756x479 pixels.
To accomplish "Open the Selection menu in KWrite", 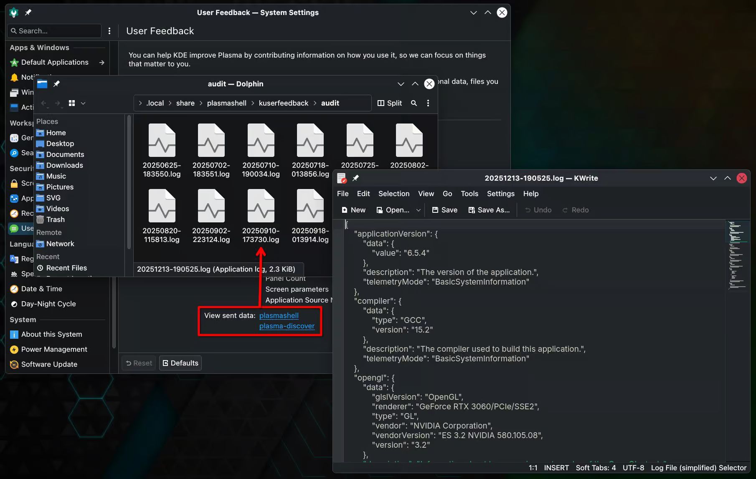I will pyautogui.click(x=393, y=194).
